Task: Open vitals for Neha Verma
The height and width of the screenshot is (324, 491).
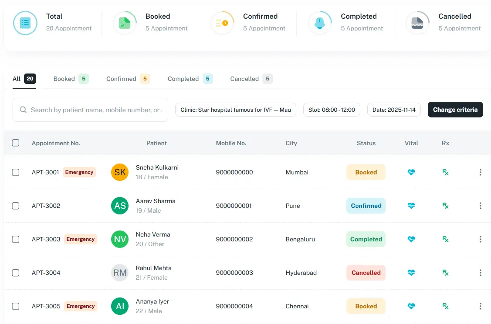Action: coord(411,239)
